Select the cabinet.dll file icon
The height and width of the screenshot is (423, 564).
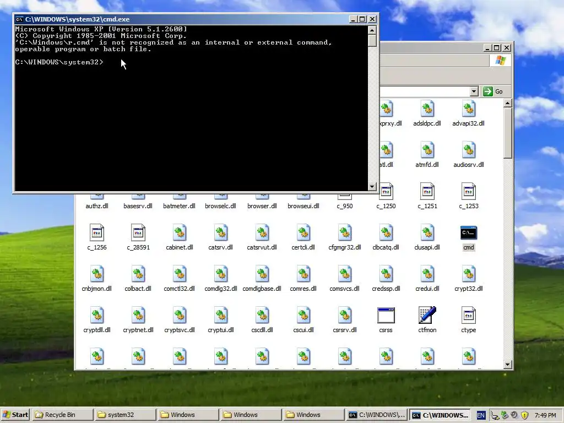[180, 233]
